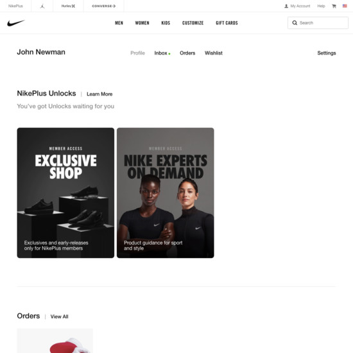
Task: Open the Men menu
Action: [119, 23]
